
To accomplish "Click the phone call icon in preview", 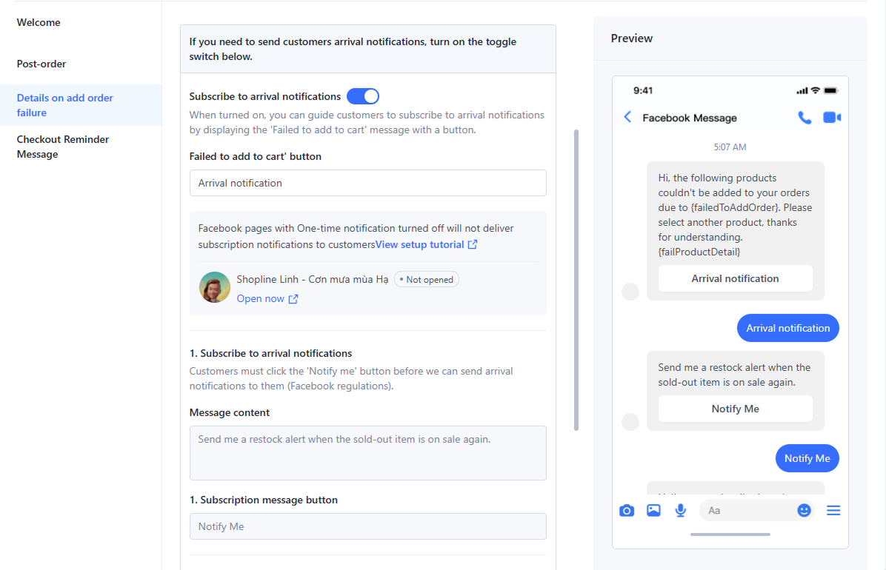I will 805,118.
